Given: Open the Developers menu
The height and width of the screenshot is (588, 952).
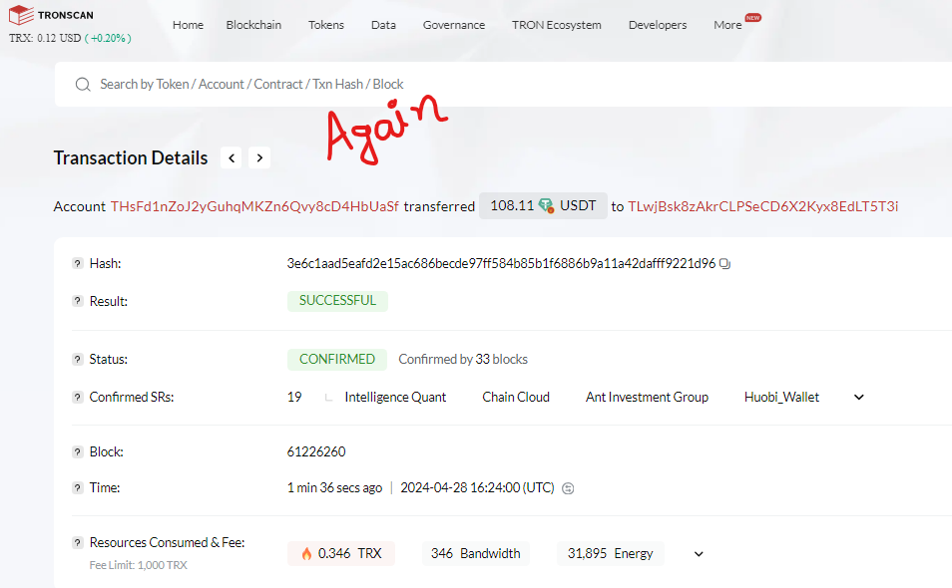Looking at the screenshot, I should 658,25.
